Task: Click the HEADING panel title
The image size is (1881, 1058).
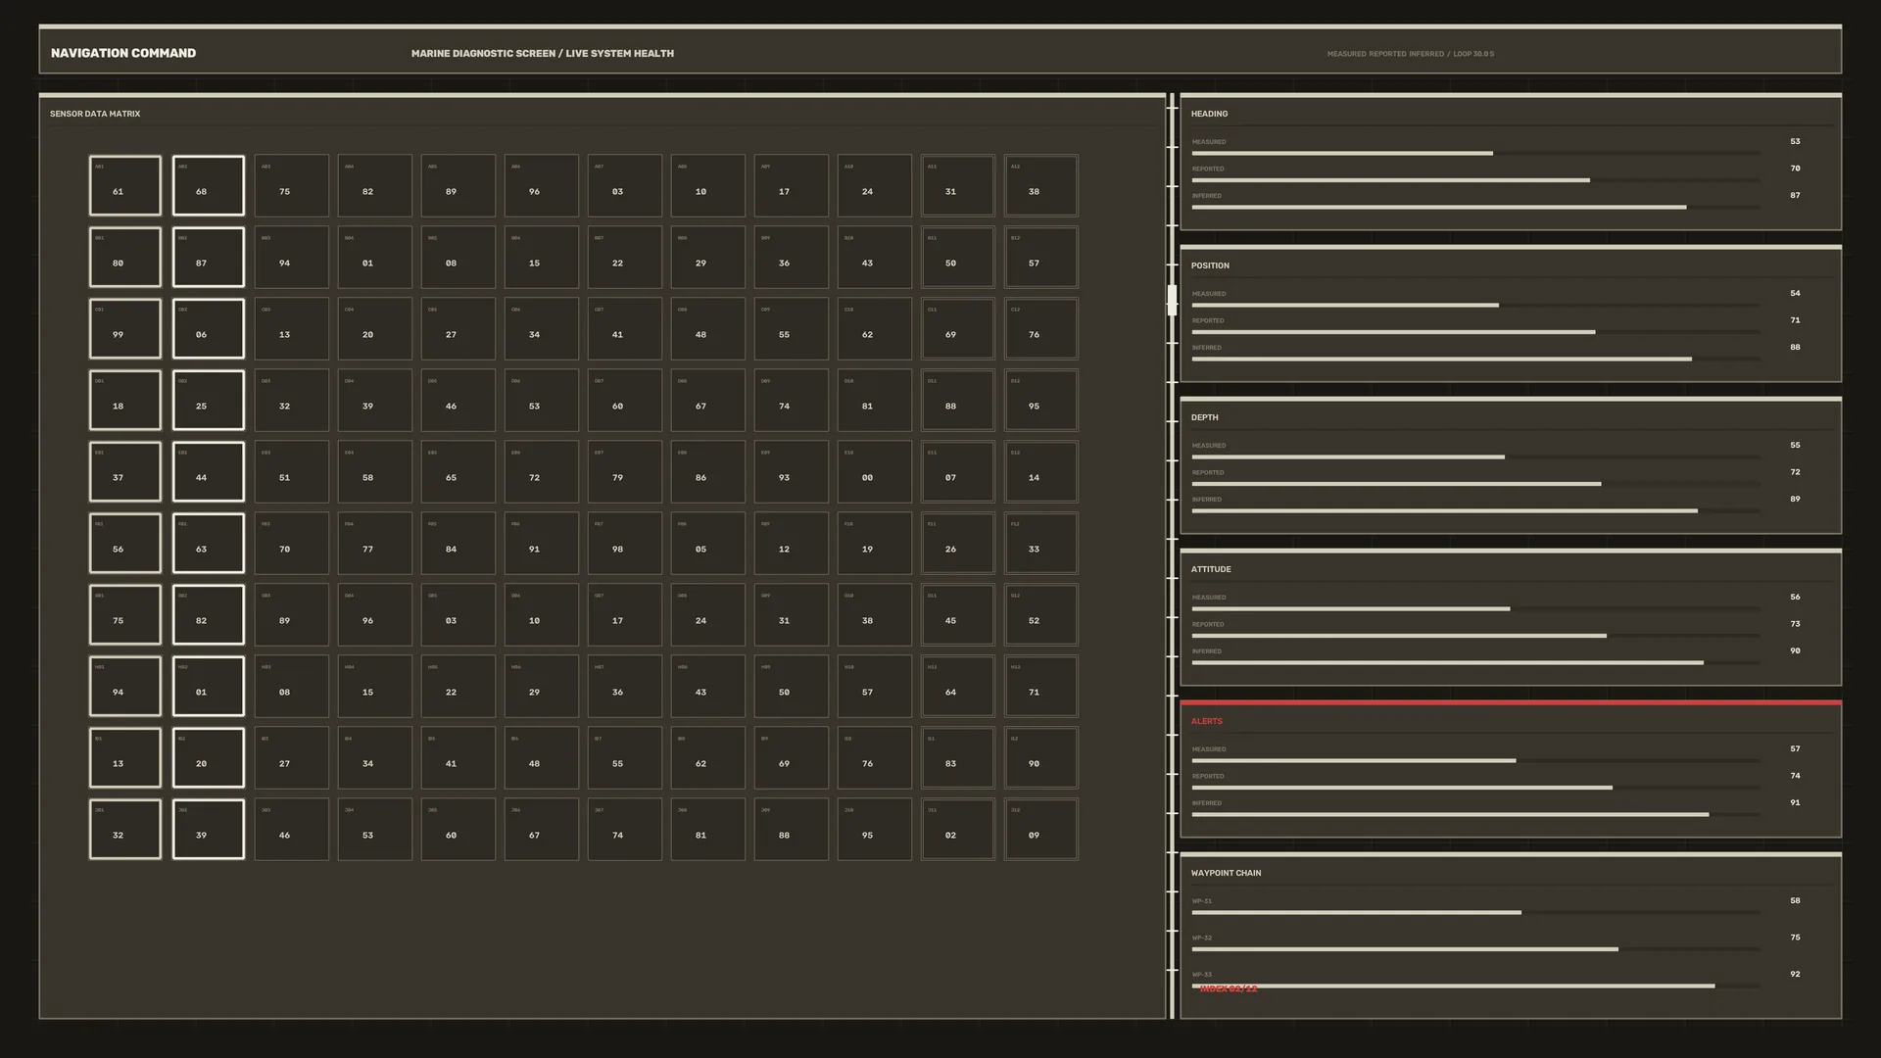Action: click(1209, 114)
